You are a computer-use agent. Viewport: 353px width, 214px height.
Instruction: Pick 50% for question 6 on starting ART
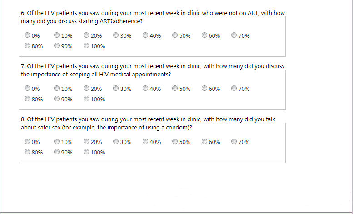click(x=175, y=35)
